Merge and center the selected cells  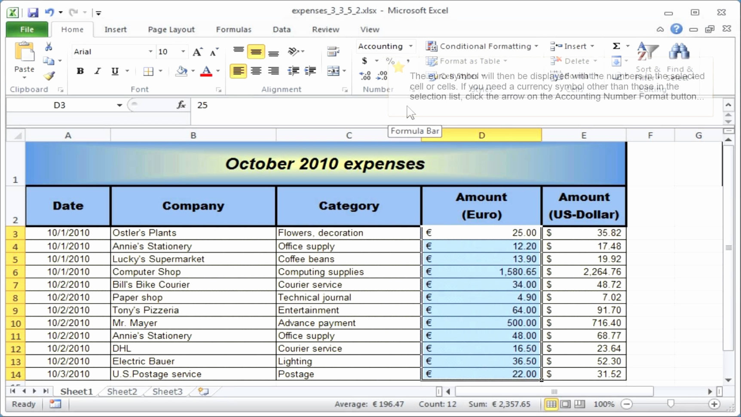click(334, 71)
